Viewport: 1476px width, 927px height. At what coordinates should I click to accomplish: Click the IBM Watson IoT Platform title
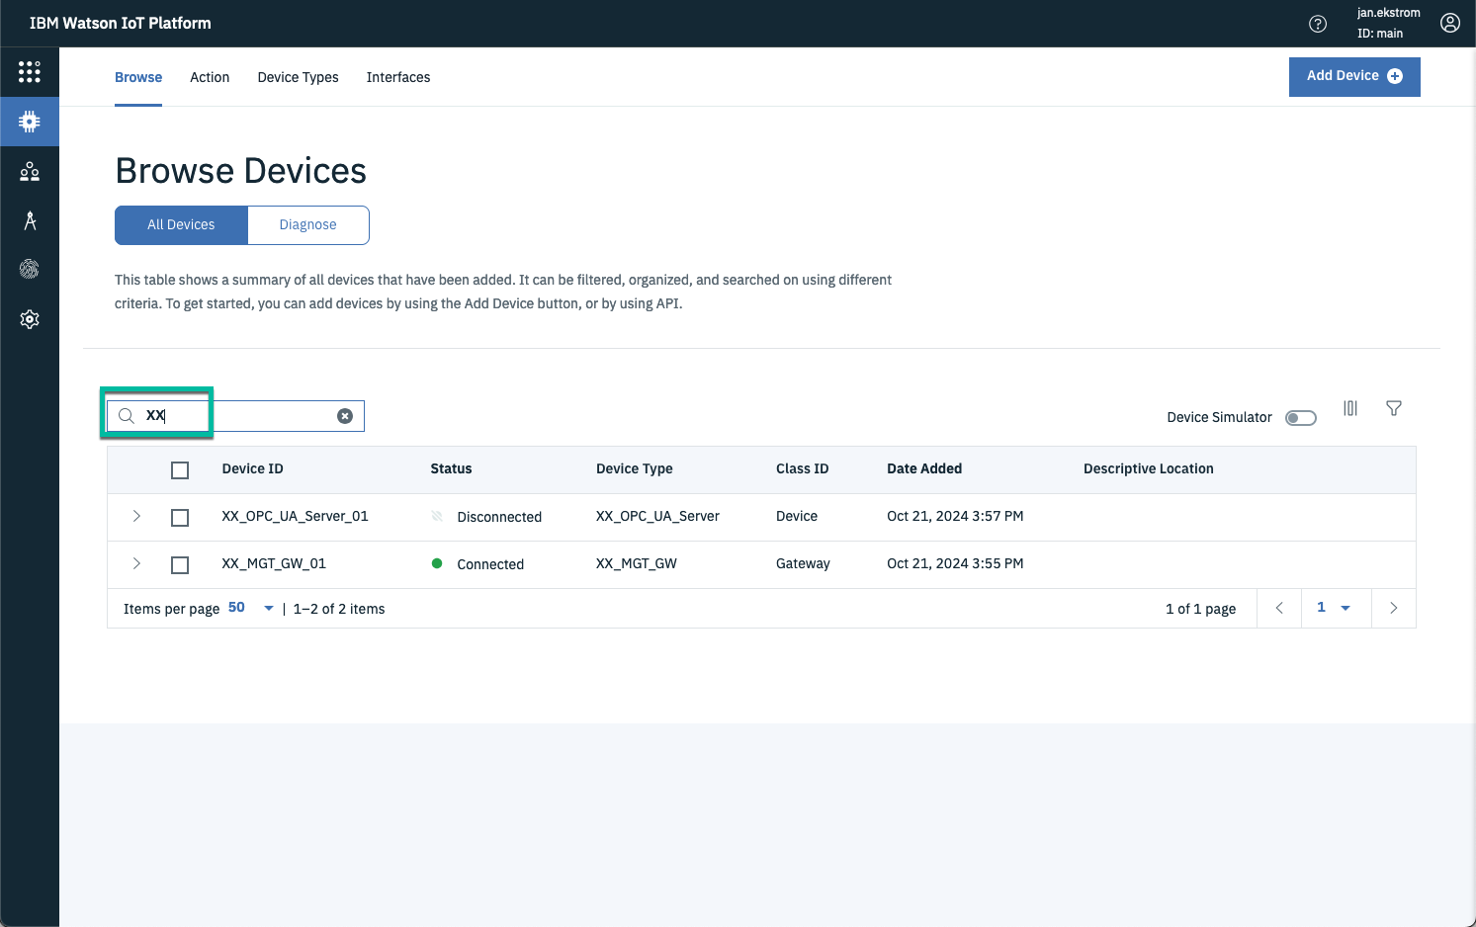click(121, 23)
